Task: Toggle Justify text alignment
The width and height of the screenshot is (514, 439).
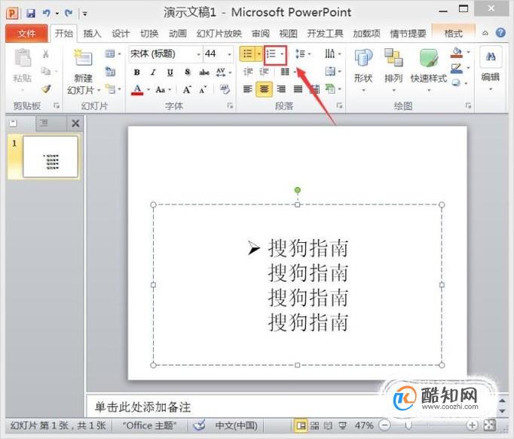Action: [298, 89]
